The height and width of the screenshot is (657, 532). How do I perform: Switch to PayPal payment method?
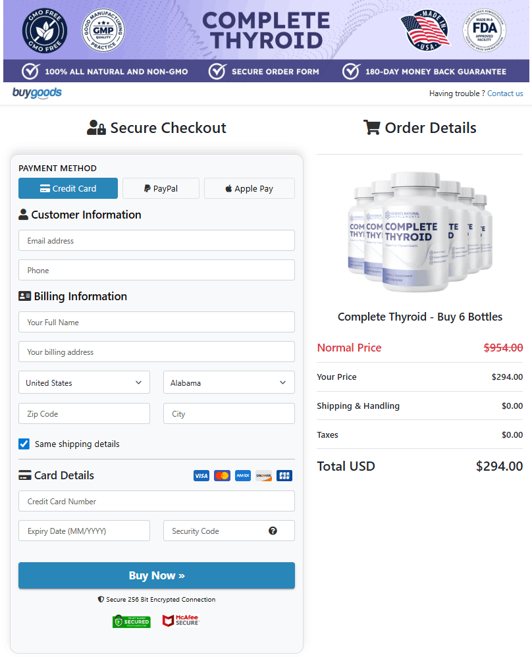160,188
